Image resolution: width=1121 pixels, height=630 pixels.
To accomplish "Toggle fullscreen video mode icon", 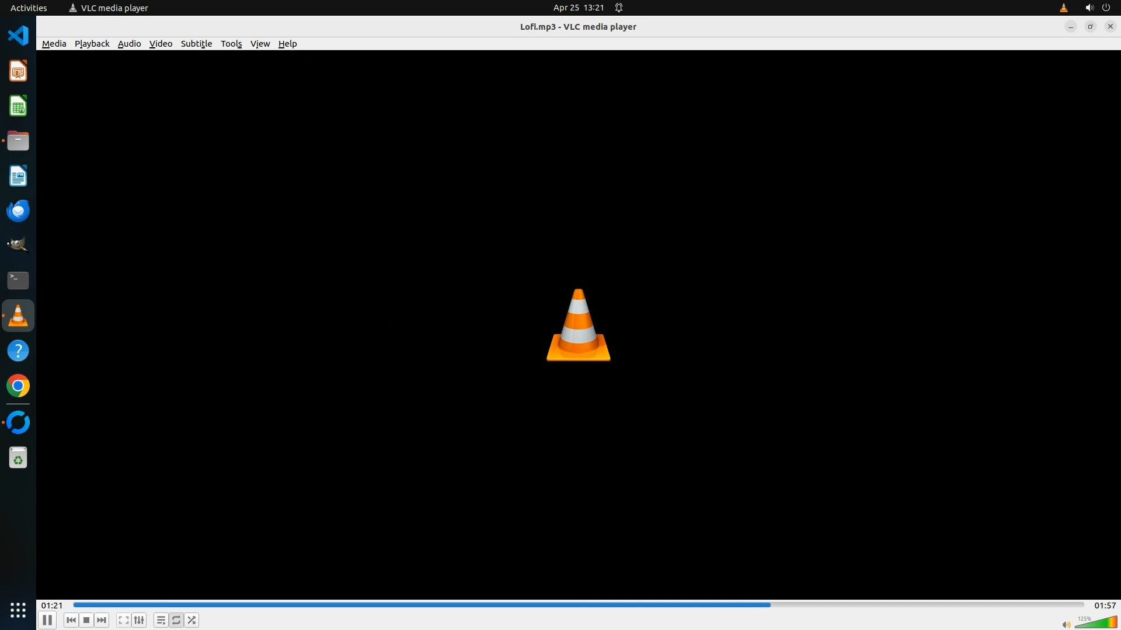I will click(123, 620).
